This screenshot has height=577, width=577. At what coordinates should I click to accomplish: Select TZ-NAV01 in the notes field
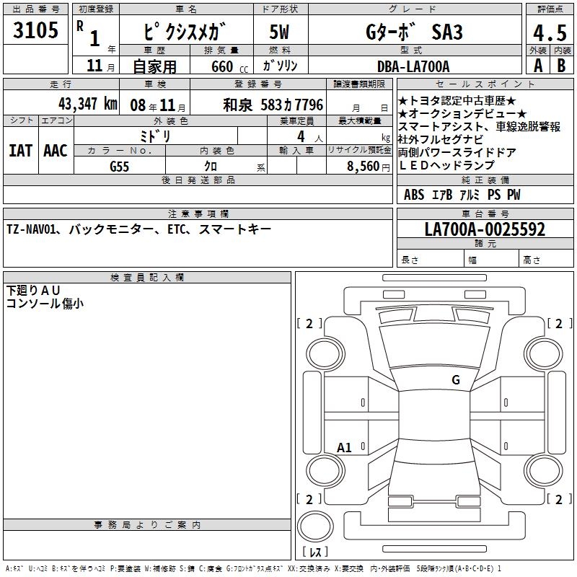[x=31, y=229]
